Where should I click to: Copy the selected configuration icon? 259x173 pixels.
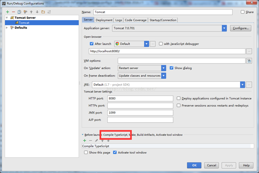19,12
